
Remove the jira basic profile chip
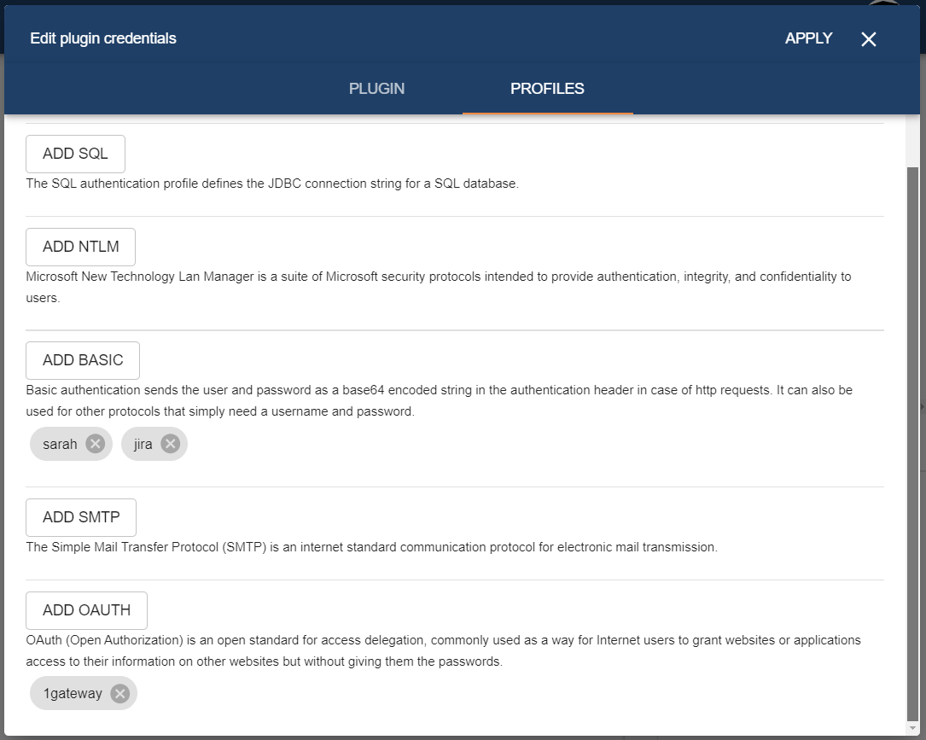(170, 444)
